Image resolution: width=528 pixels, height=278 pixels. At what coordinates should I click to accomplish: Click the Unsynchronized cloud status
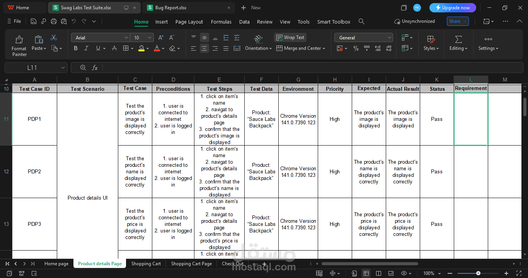(x=414, y=21)
